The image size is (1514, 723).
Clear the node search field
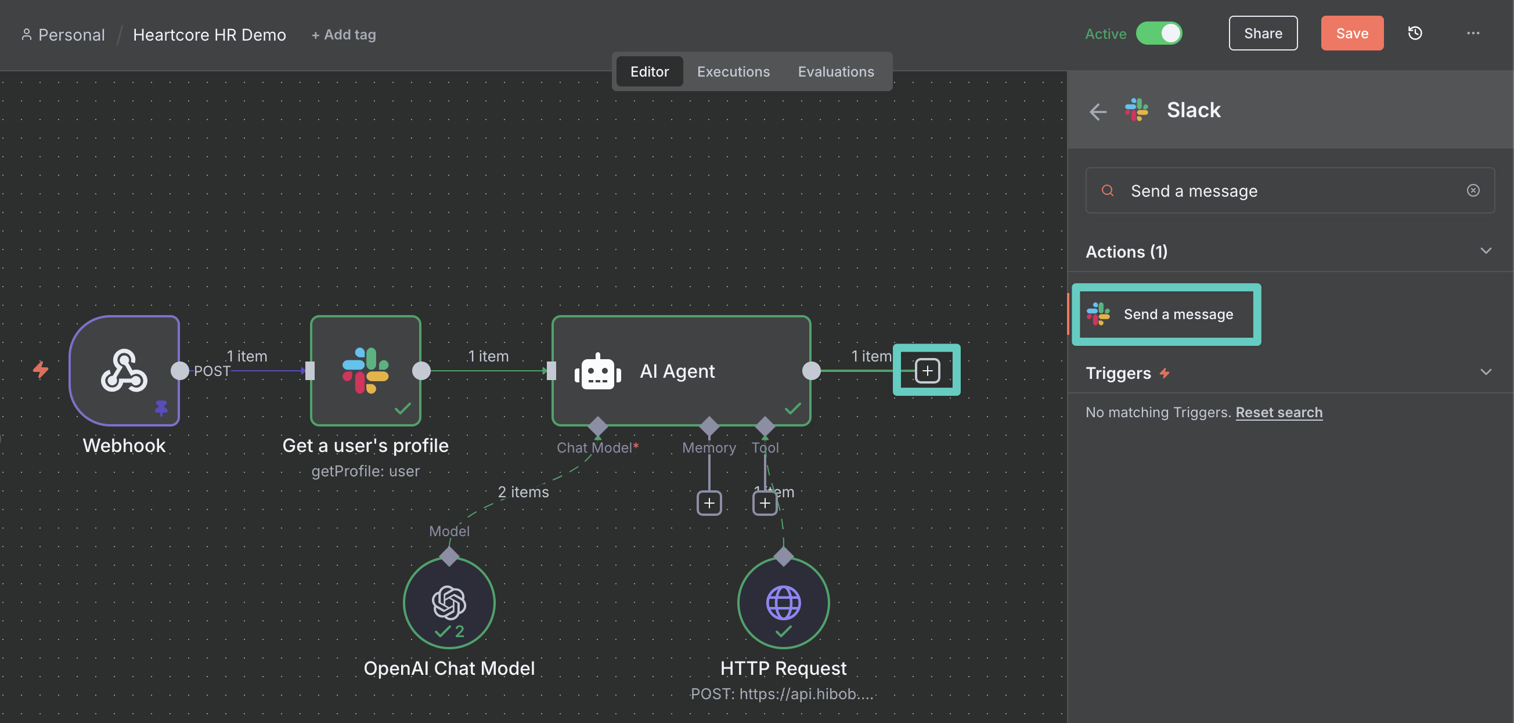point(1473,190)
